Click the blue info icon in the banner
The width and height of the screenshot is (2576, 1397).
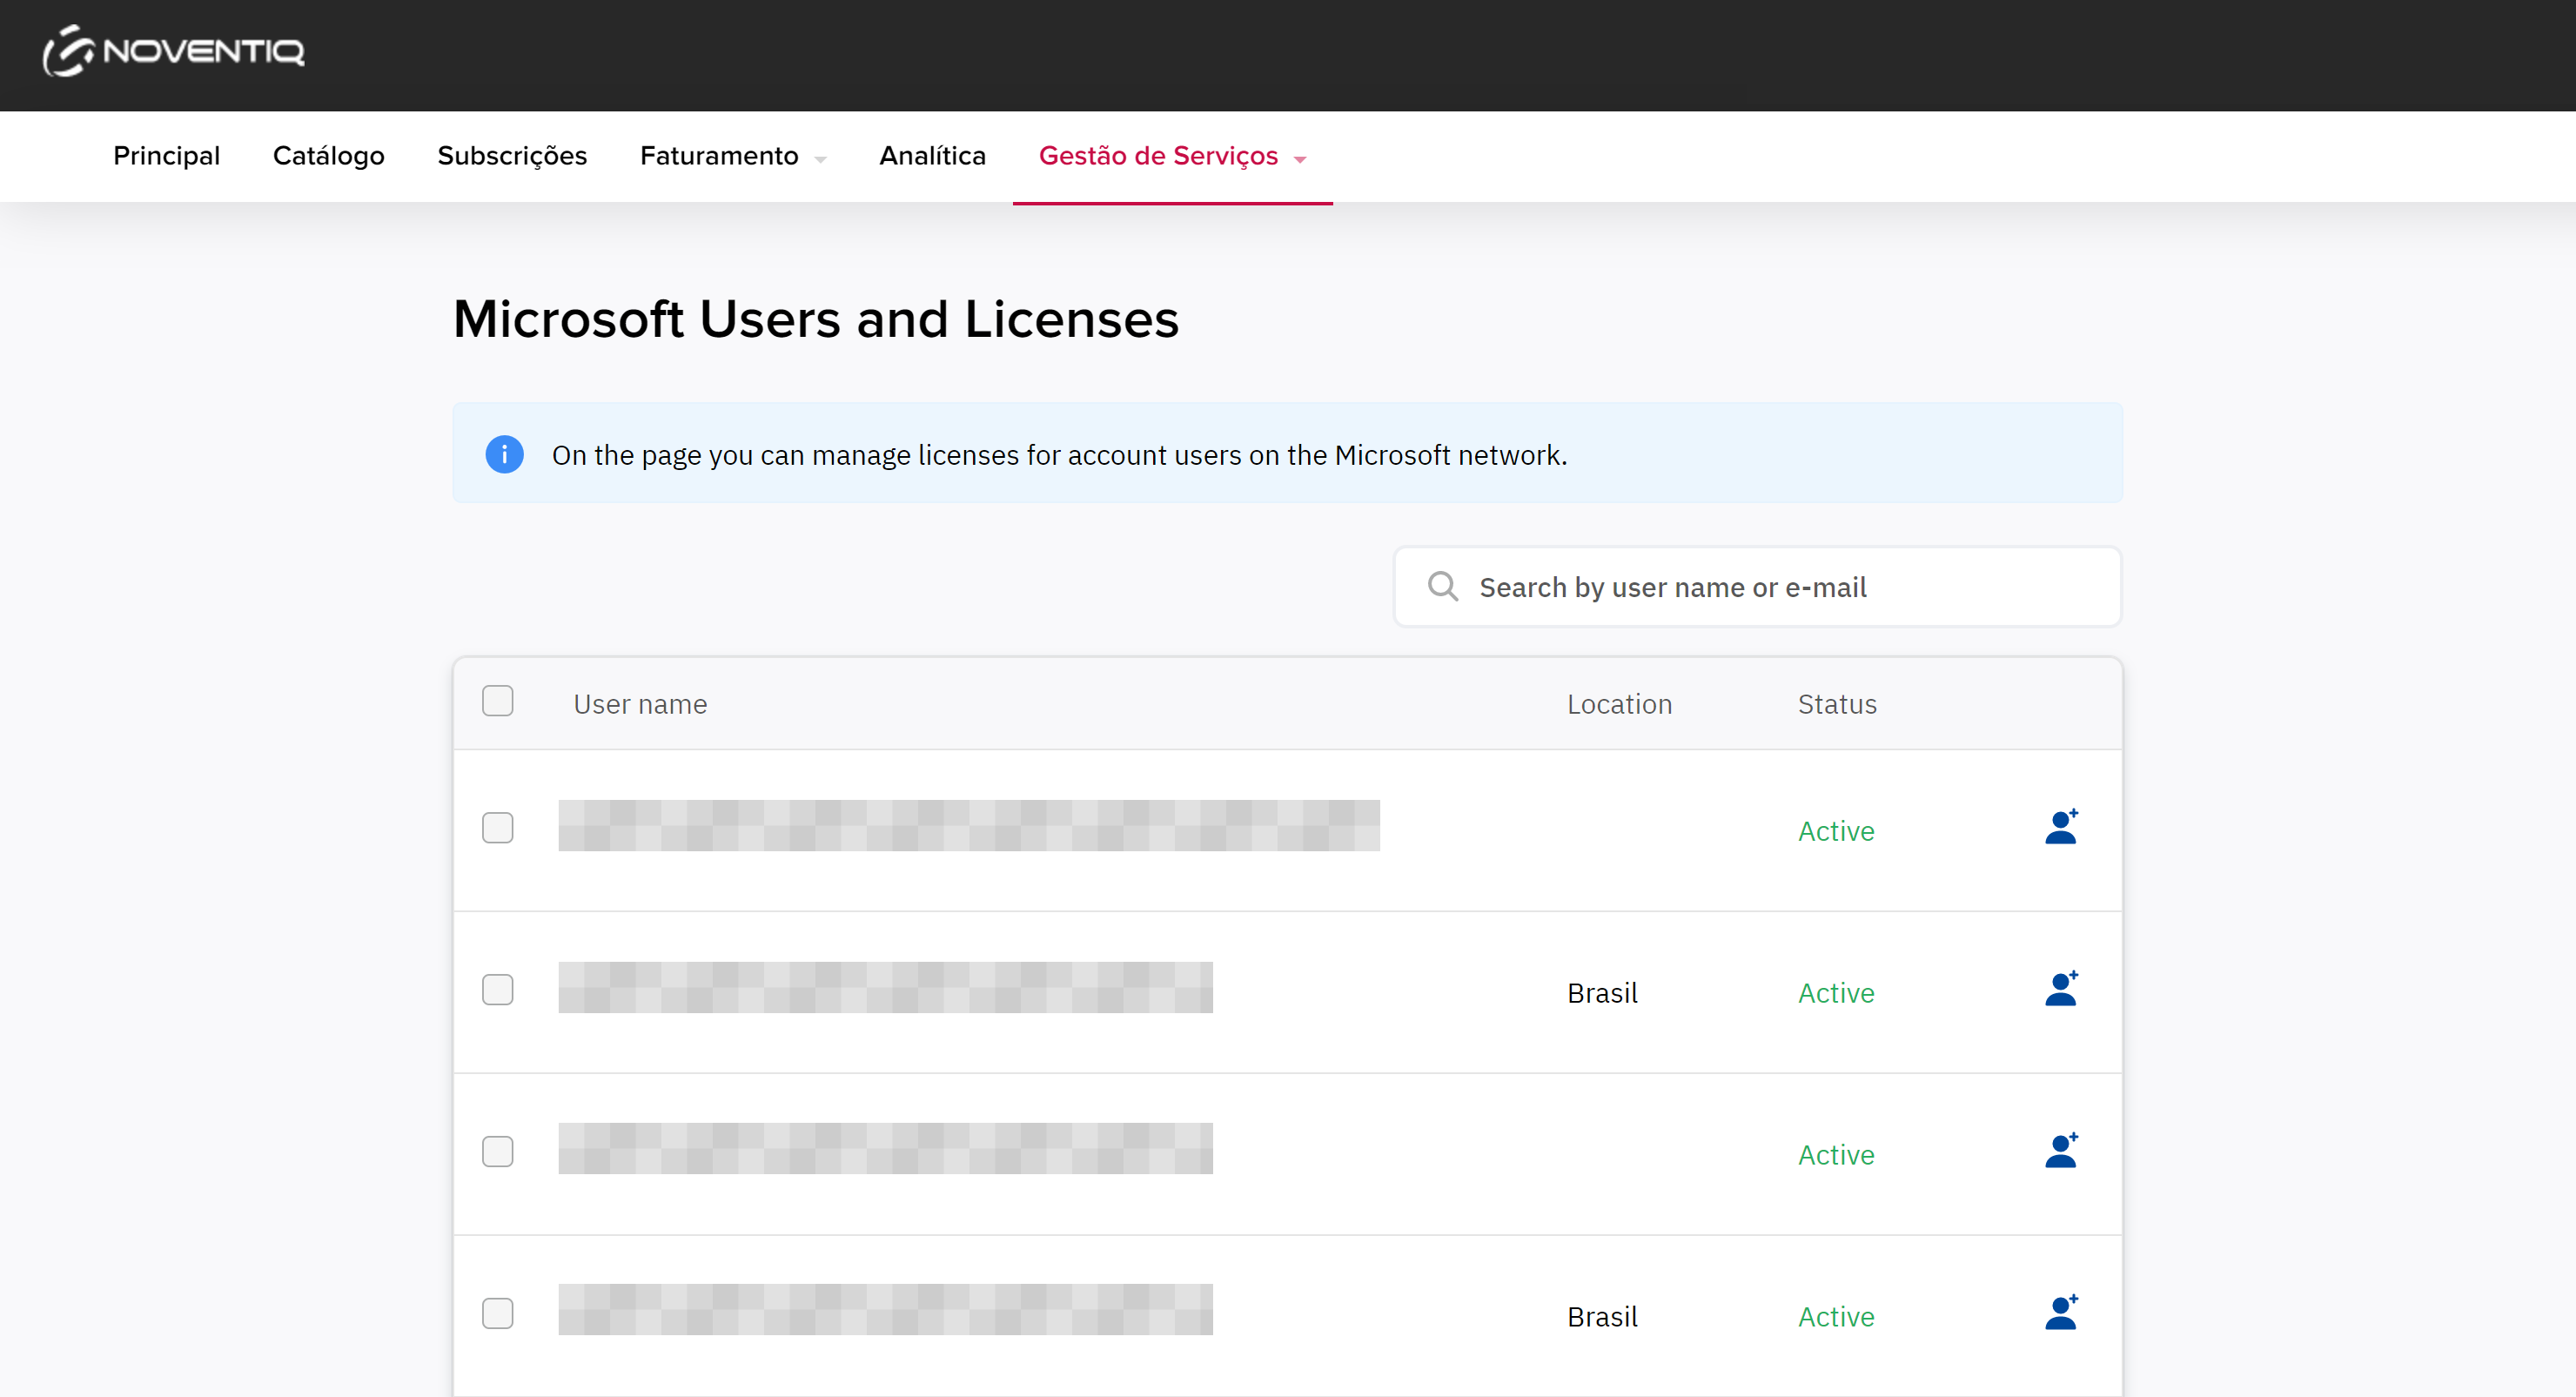coord(504,455)
